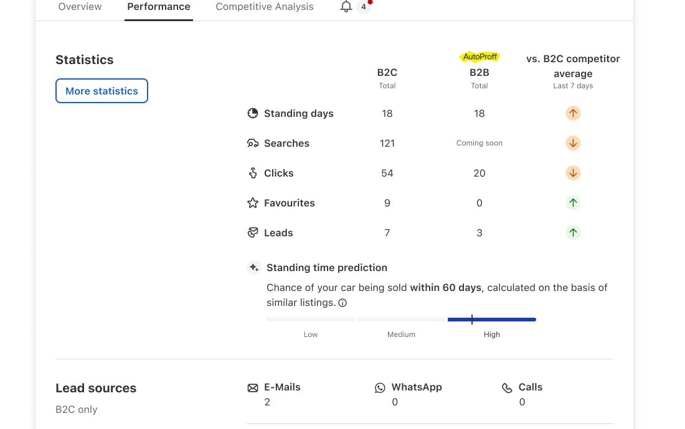Image resolution: width=685 pixels, height=429 pixels.
Task: Click the Standing days row label
Action: 299,113
